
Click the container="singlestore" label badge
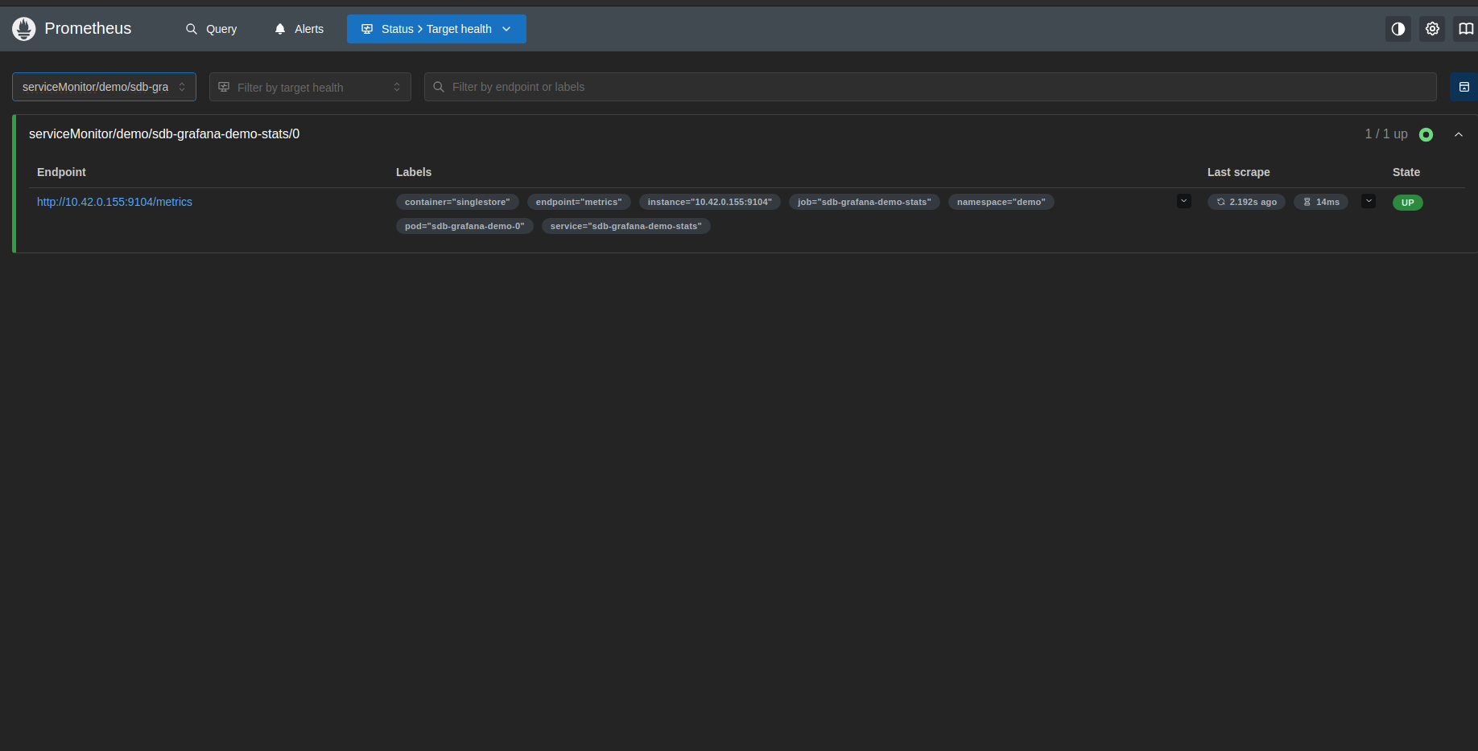pos(457,202)
